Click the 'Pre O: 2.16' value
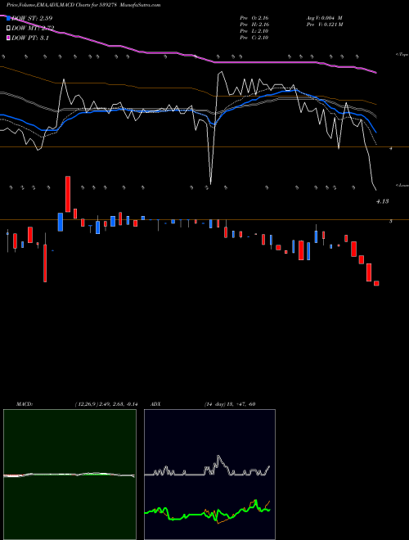 click(x=254, y=18)
